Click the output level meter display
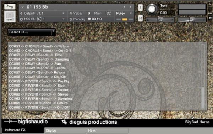The height and width of the screenshot is (134, 213). (x=192, y=9)
